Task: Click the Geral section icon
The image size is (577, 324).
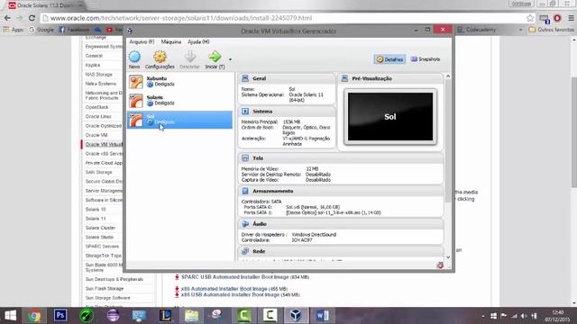Action: [245, 78]
